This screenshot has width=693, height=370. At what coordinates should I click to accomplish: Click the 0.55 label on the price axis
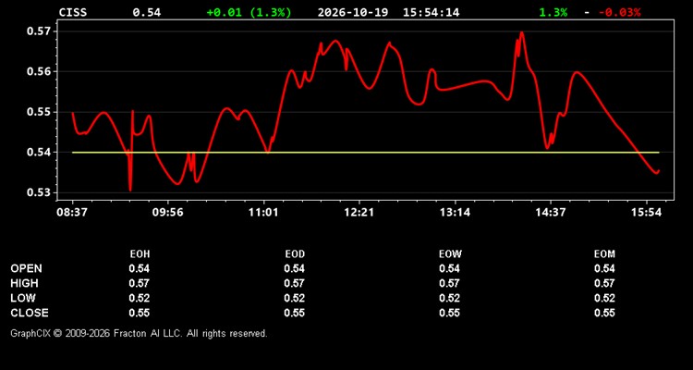click(x=39, y=112)
